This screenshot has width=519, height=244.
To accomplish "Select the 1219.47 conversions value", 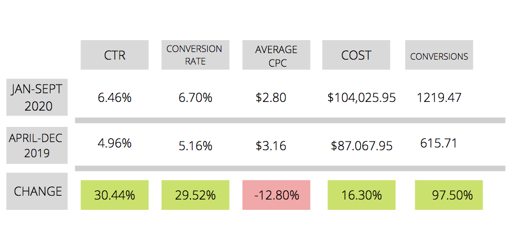I will pos(439,98).
